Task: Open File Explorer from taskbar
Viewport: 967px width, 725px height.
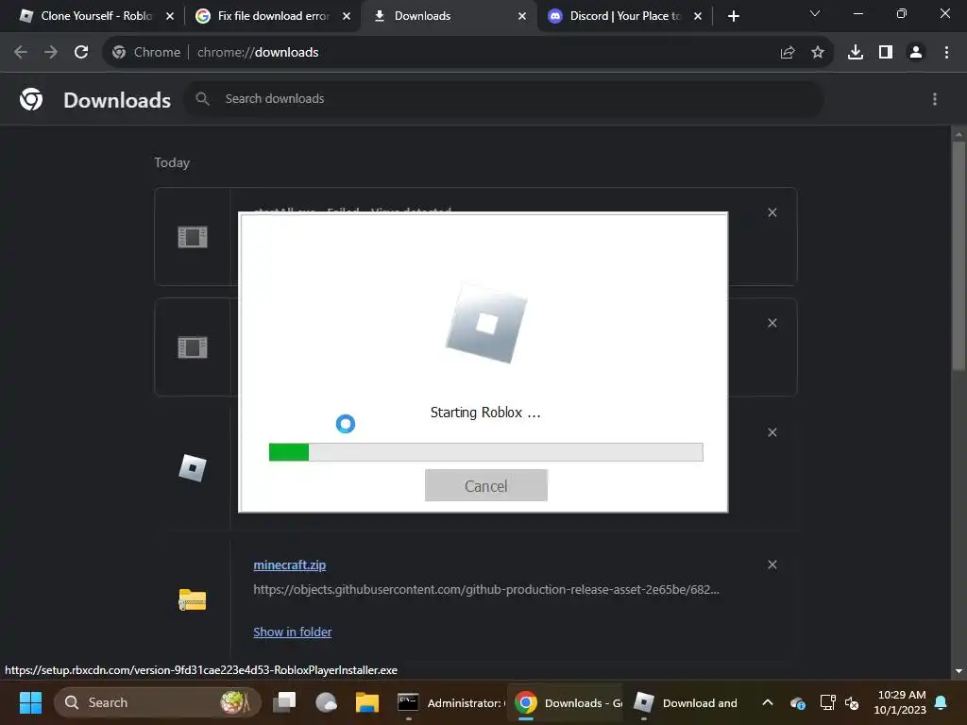Action: [x=367, y=702]
